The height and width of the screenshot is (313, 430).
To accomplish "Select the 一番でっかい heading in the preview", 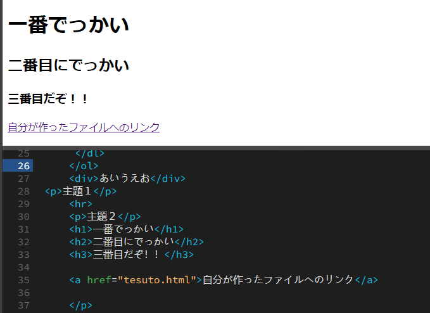I will [x=68, y=25].
